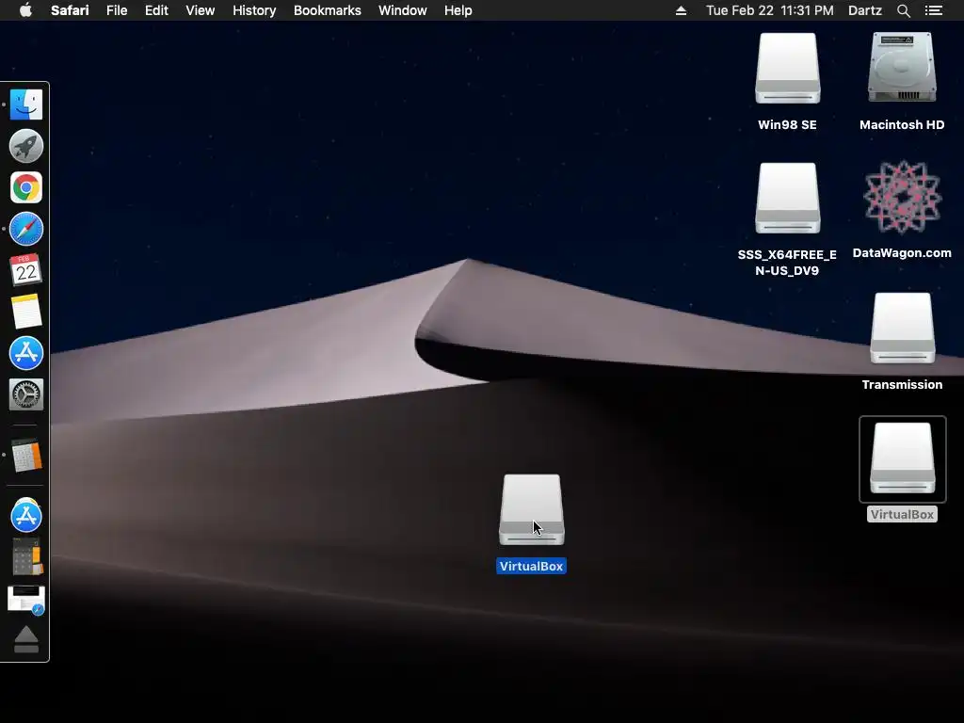Click the 'Macintosh HD' label text
Screen dimensions: 964x723
coord(902,125)
